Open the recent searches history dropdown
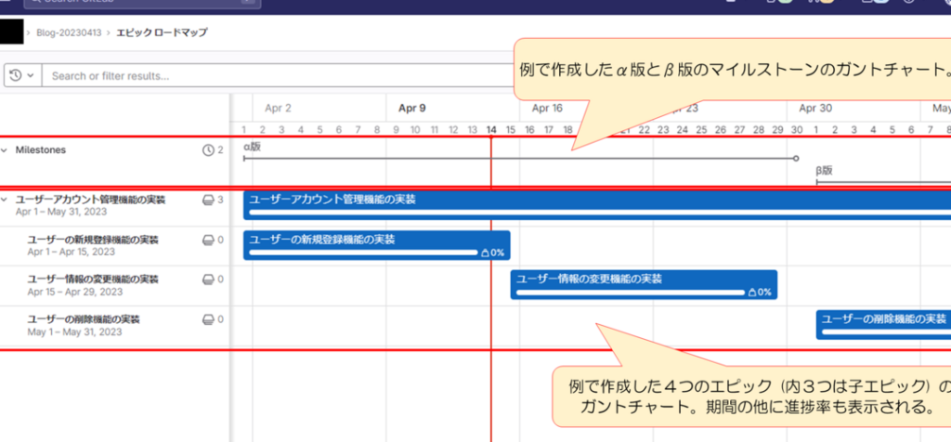This screenshot has height=442, width=951. coord(22,76)
